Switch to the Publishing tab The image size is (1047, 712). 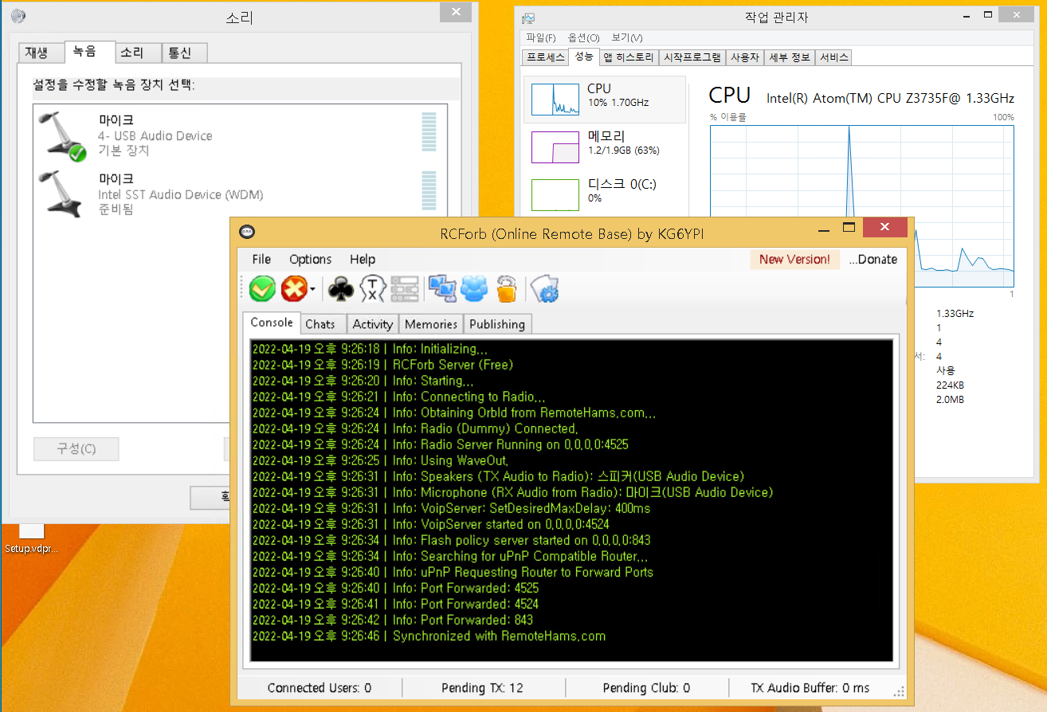click(497, 324)
